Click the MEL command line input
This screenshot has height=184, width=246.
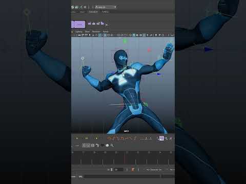pyautogui.click(x=121, y=177)
